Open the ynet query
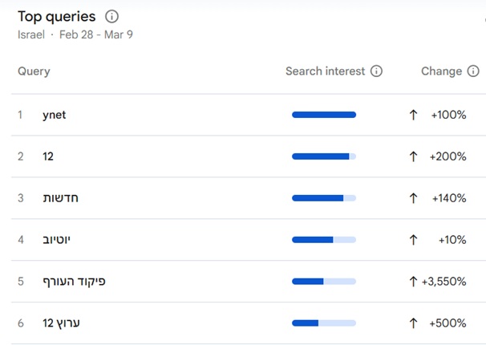This screenshot has height=345, width=486. click(x=55, y=115)
